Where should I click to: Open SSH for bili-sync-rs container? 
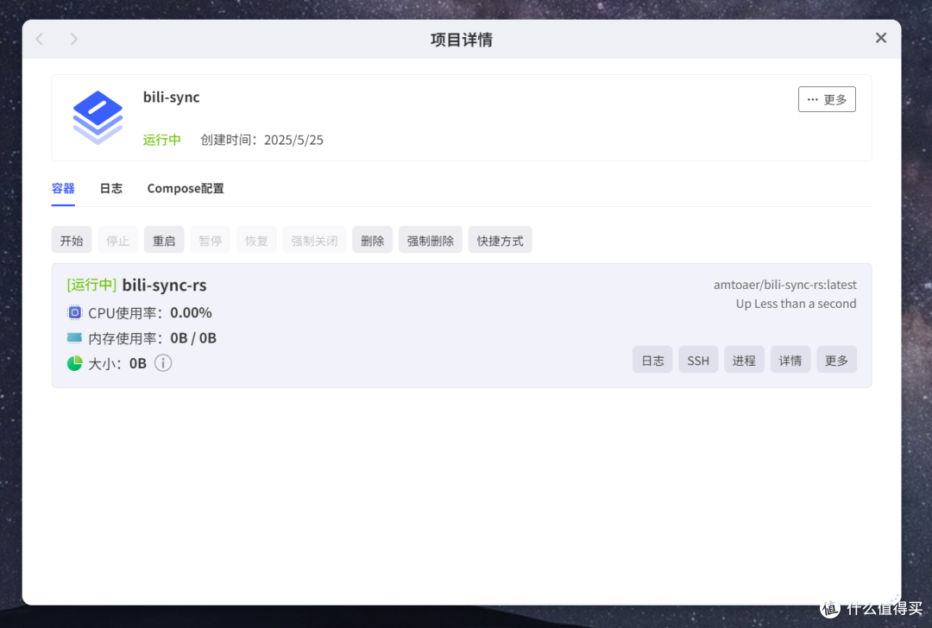(x=698, y=360)
